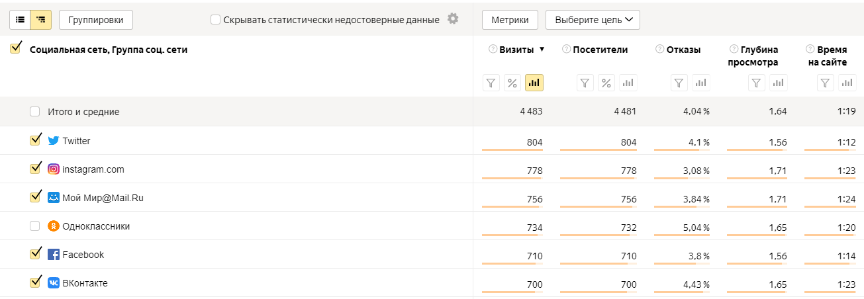Click filter icon under Визиты column
This screenshot has width=864, height=299.
click(491, 83)
